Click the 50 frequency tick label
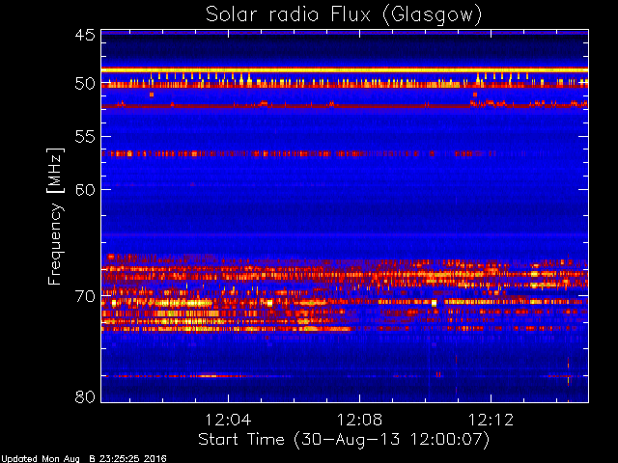This screenshot has height=463, width=618. (85, 84)
